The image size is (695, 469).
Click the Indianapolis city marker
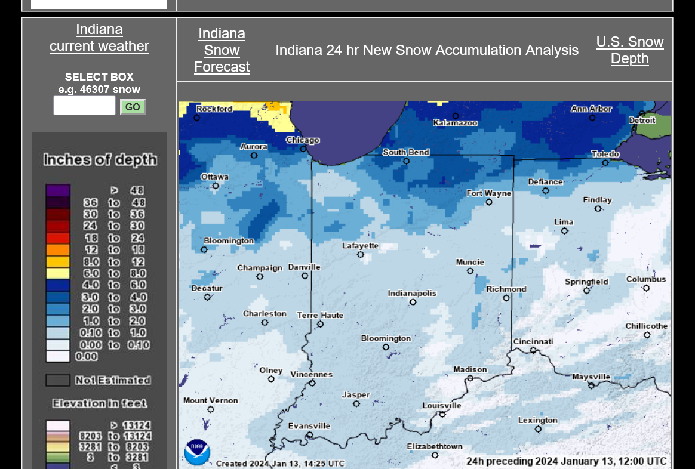(413, 303)
